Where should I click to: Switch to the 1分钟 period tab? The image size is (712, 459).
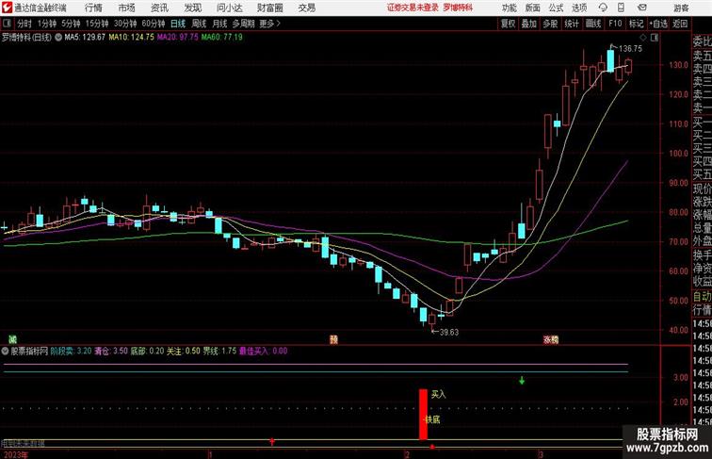coord(46,24)
